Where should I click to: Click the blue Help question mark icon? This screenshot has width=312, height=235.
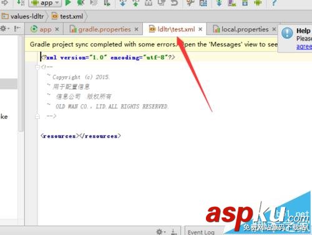pos(274,2)
